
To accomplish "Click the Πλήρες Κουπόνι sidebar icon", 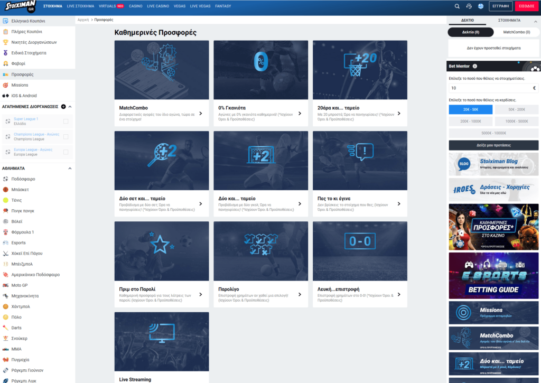I will (x=5, y=32).
